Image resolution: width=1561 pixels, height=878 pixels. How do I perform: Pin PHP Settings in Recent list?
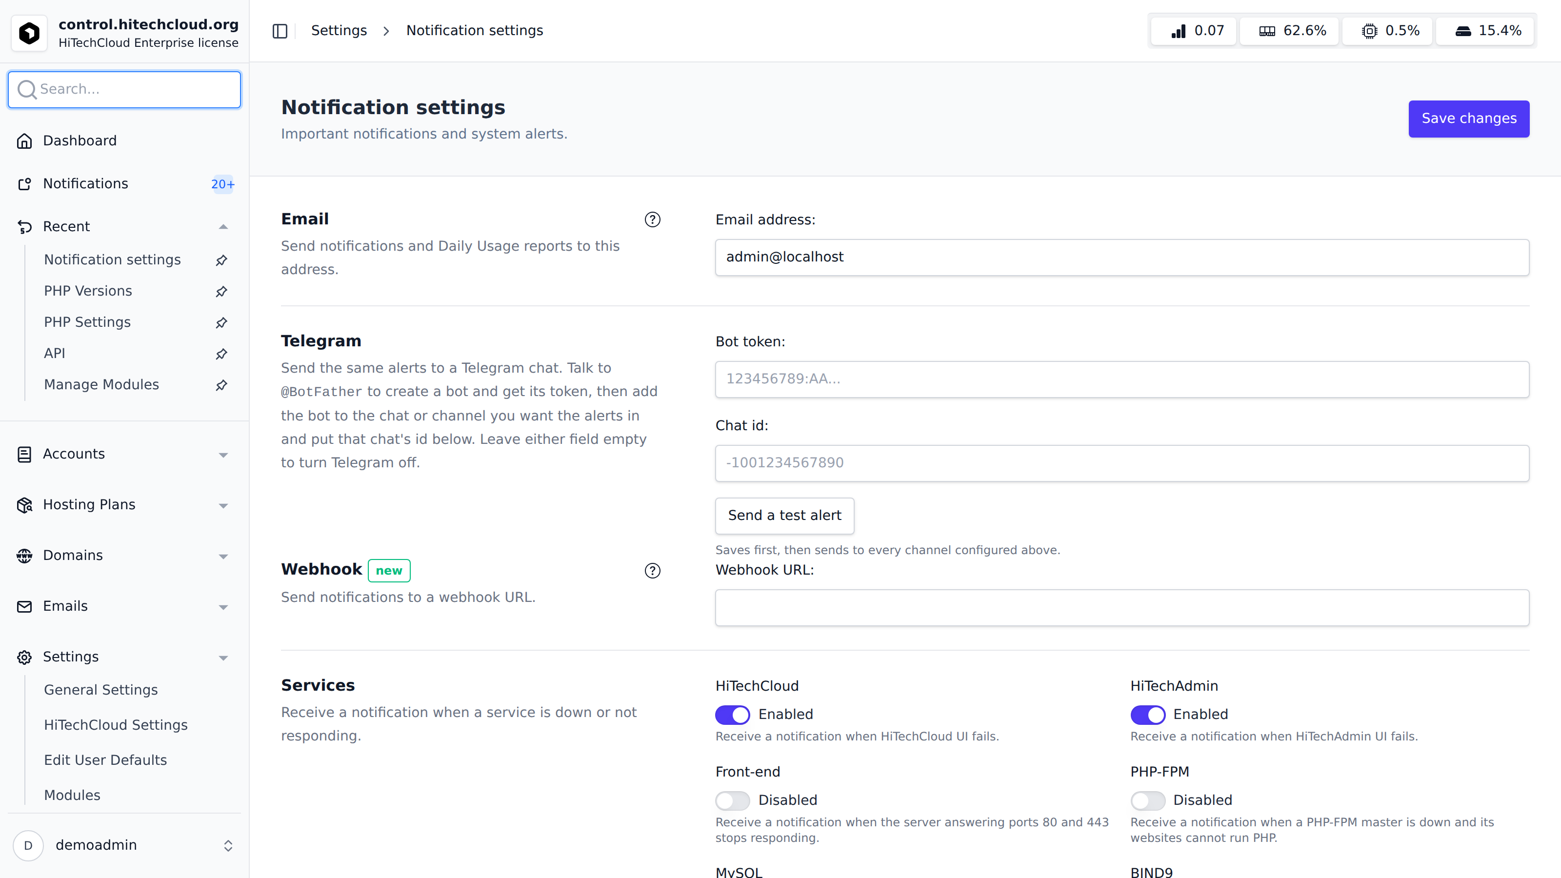click(222, 322)
